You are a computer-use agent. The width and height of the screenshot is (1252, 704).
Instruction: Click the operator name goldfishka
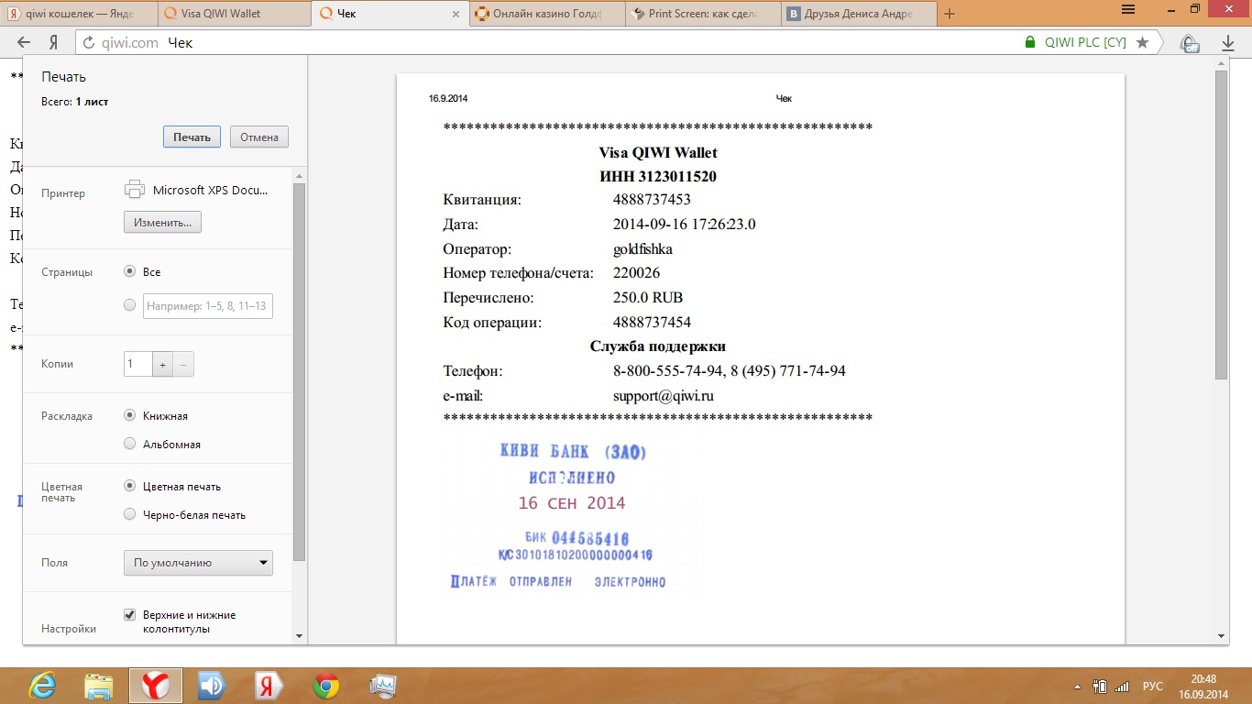(x=642, y=248)
